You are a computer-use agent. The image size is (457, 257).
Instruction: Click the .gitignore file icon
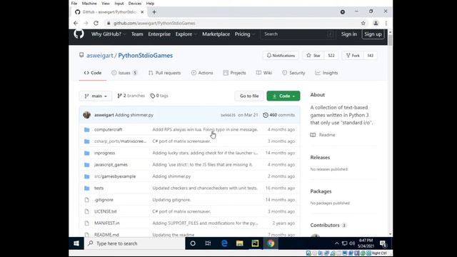pyautogui.click(x=87, y=200)
